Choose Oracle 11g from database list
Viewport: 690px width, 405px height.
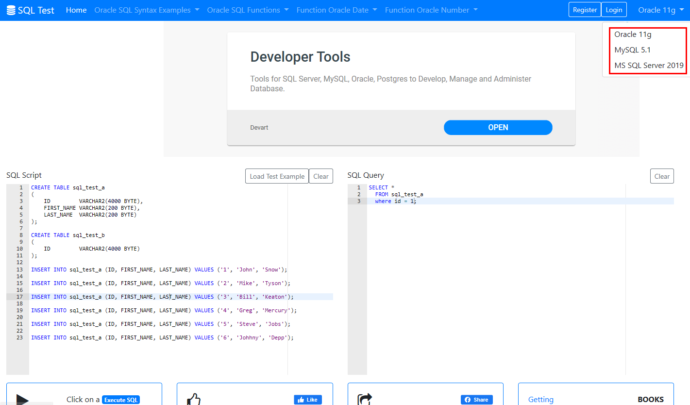point(633,34)
